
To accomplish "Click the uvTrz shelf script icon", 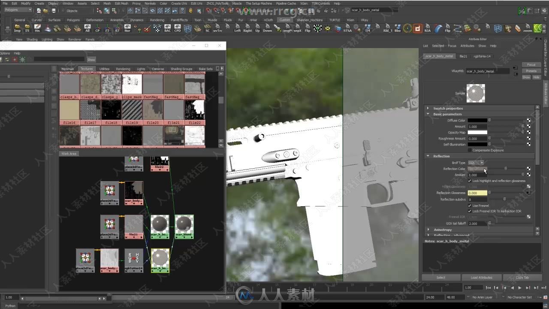I will coord(217,28).
